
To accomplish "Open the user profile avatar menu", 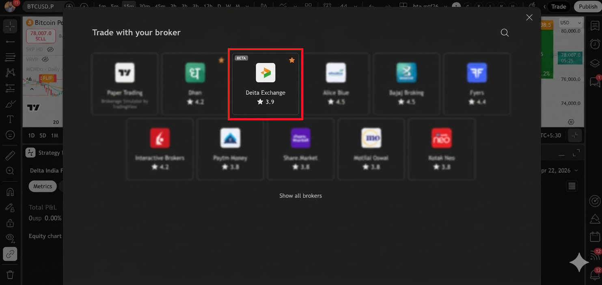I will pos(10,6).
